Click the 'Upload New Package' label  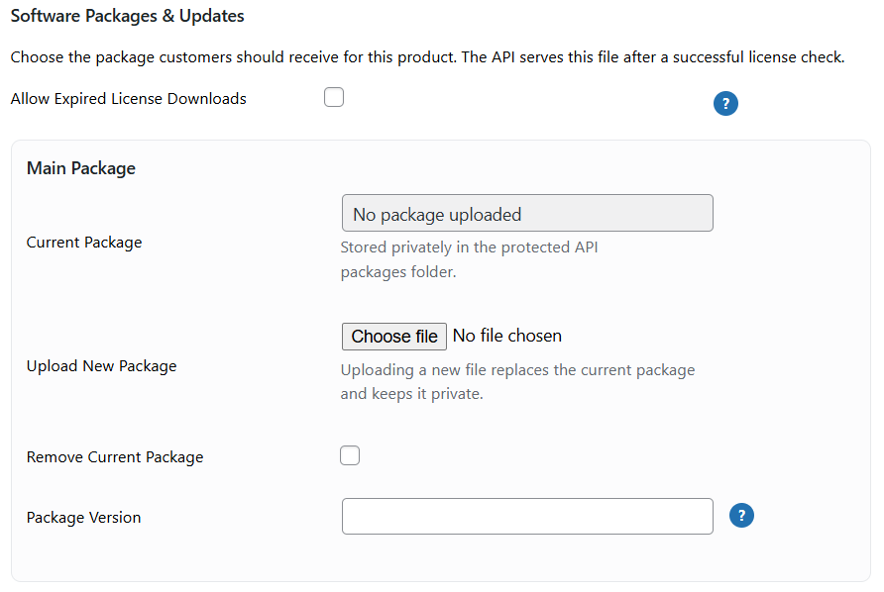pos(101,366)
